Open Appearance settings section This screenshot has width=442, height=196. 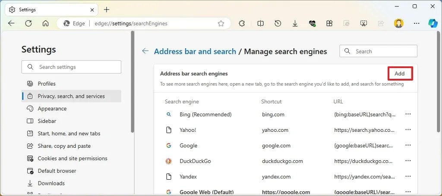(71, 109)
